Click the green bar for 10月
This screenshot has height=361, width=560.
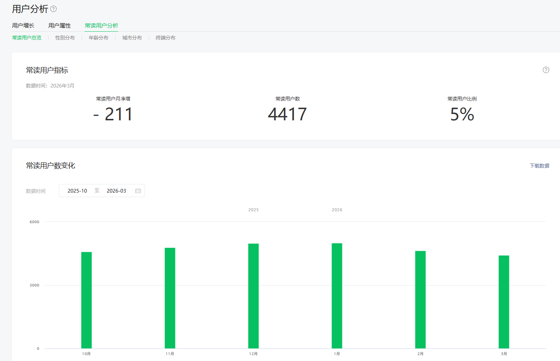[86, 300]
